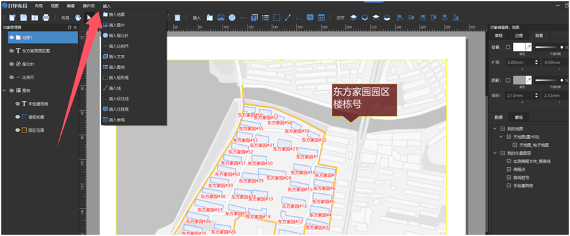
Task: Choose 插入注释框 from the menu
Action: pyautogui.click(x=134, y=109)
